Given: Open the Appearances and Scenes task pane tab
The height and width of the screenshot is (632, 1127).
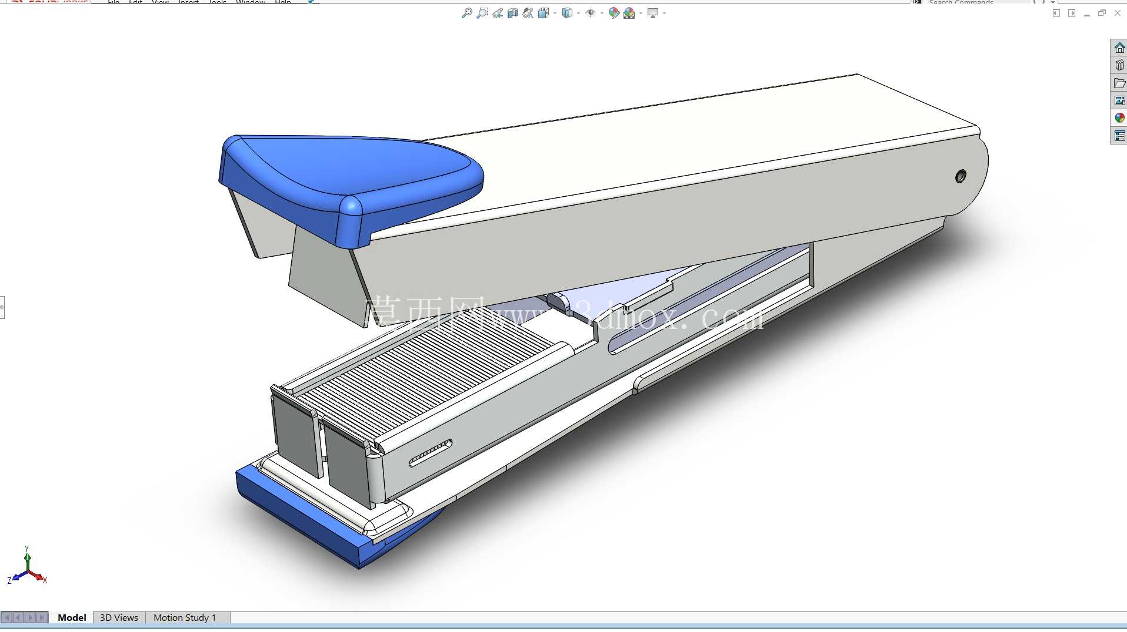Looking at the screenshot, I should (x=1119, y=118).
